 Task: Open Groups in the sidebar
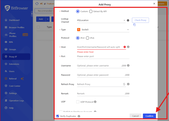tap(16, 49)
